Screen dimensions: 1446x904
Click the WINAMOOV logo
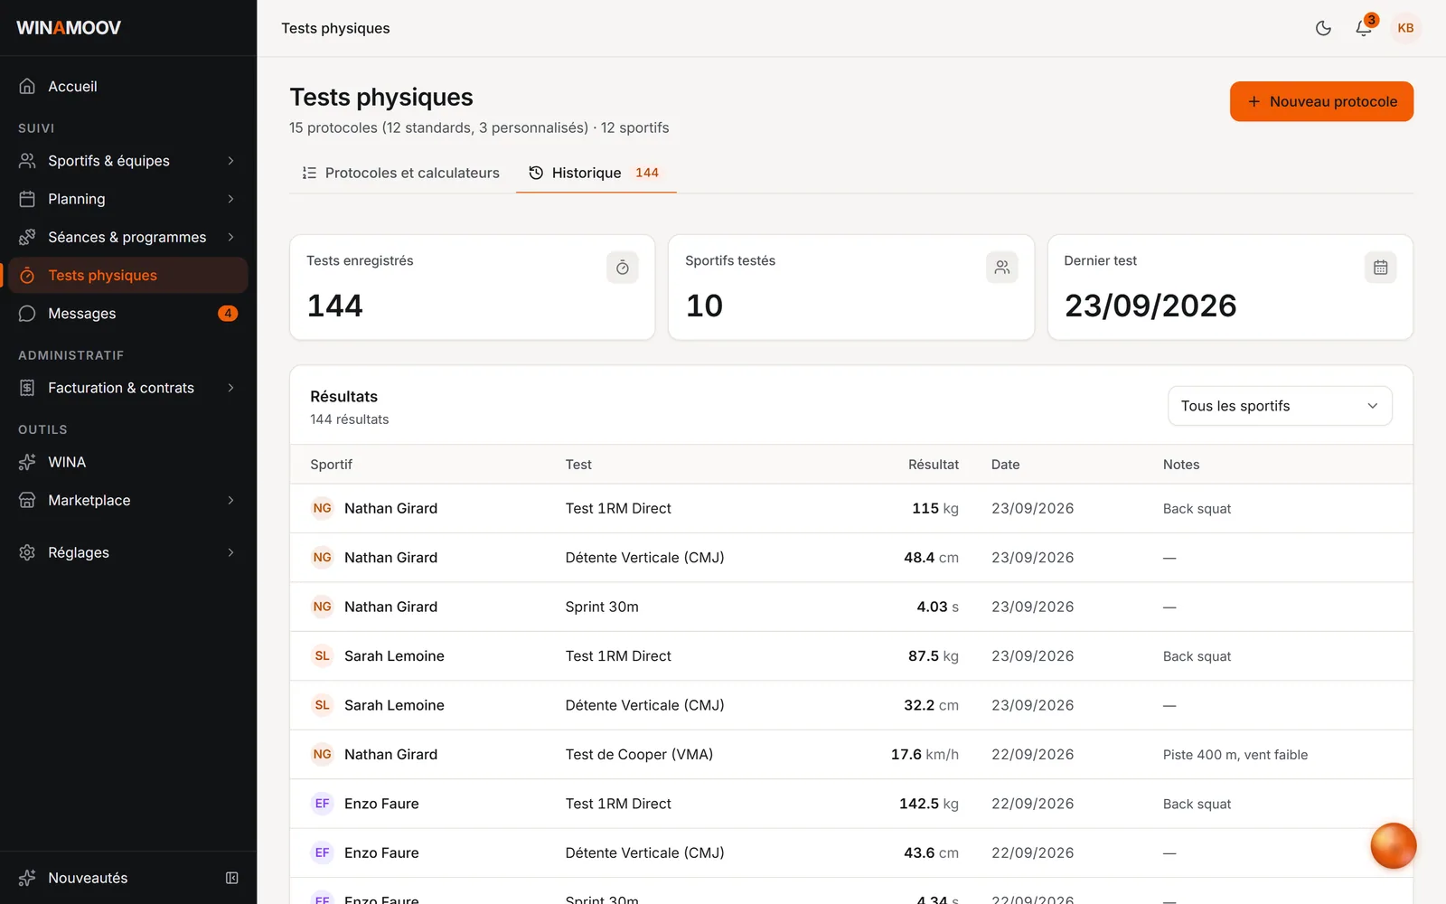point(69,28)
